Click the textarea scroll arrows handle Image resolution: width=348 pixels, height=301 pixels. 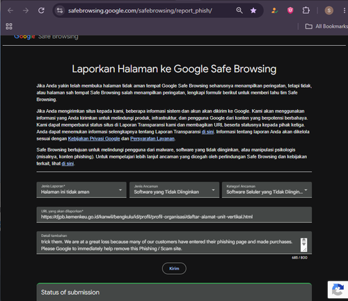303,245
